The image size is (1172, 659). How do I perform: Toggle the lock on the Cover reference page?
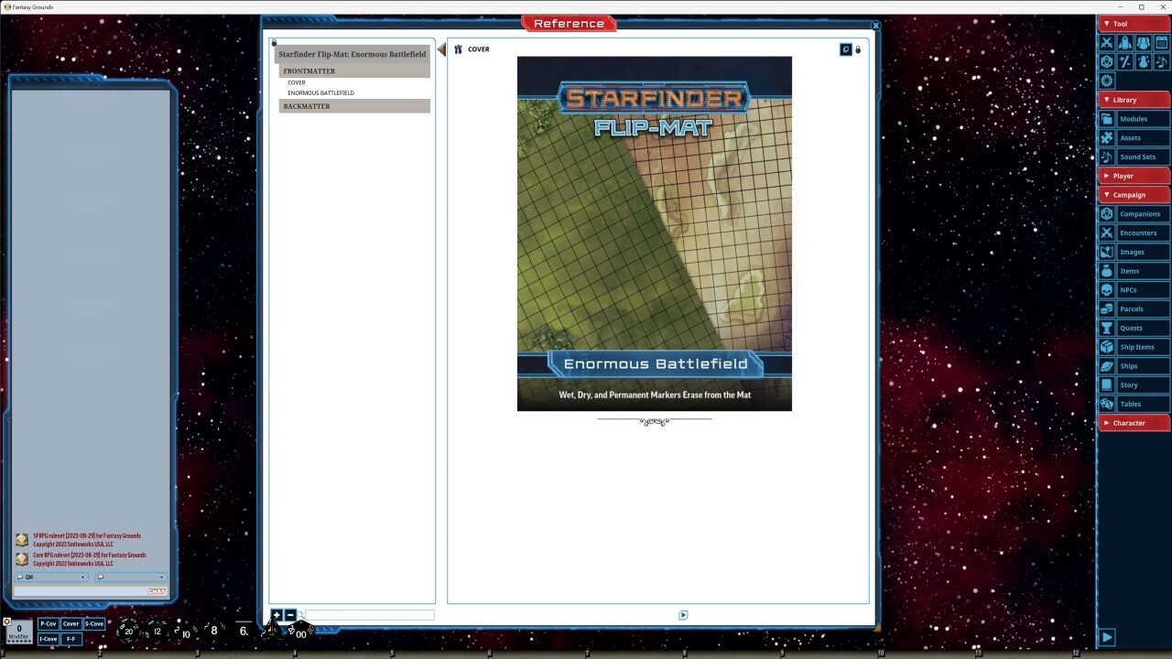point(858,49)
